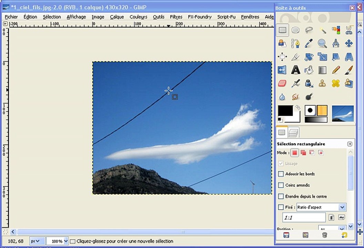Open the Ratio d'aspect dropdown

pos(321,207)
